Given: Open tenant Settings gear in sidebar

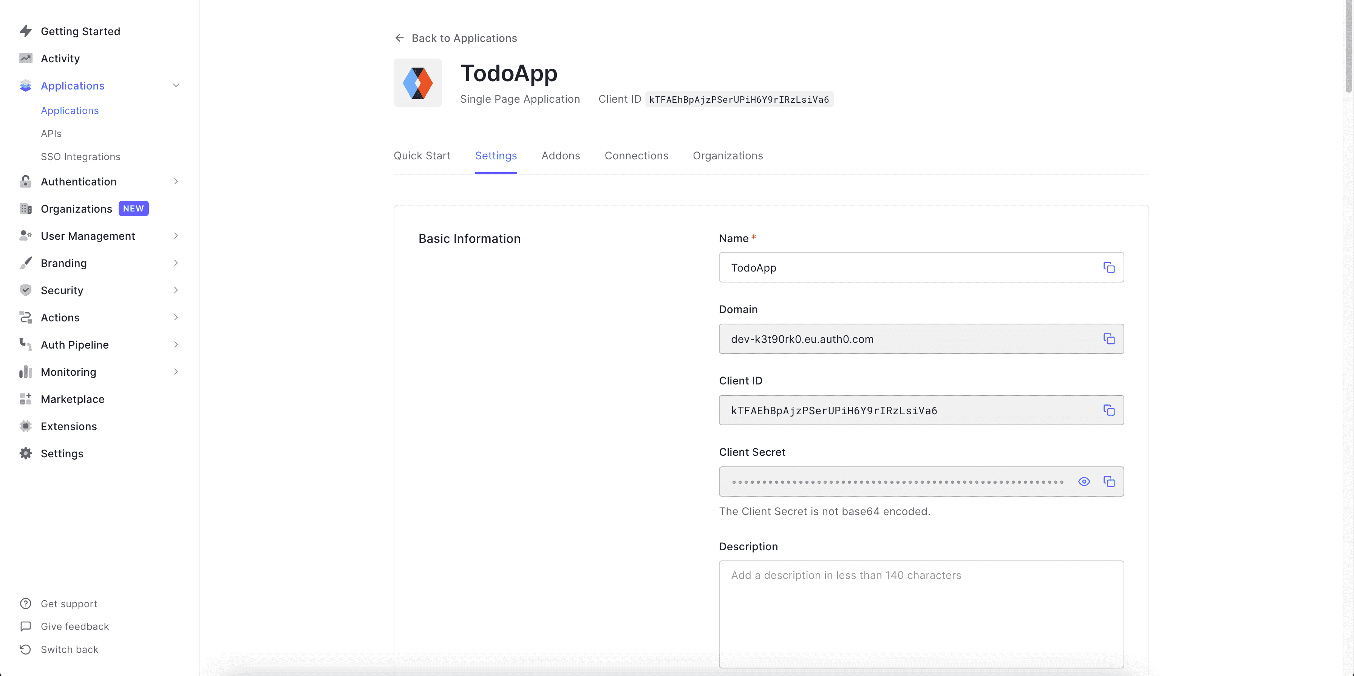Looking at the screenshot, I should [62, 454].
